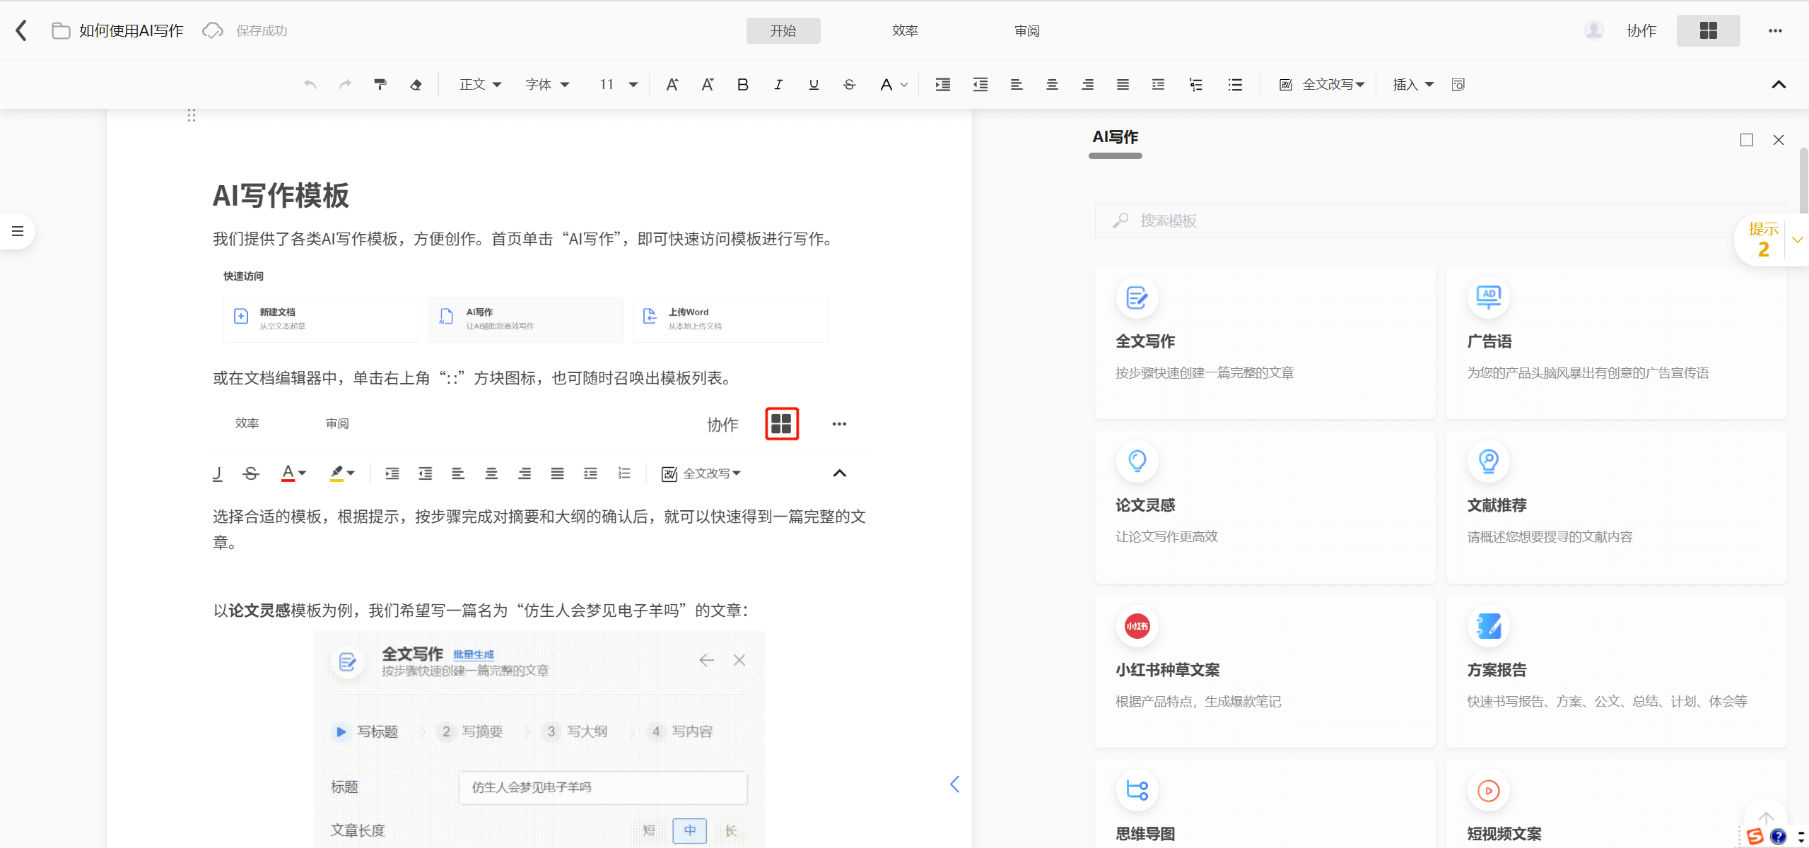Decrease font size
1809x848 pixels.
point(707,84)
